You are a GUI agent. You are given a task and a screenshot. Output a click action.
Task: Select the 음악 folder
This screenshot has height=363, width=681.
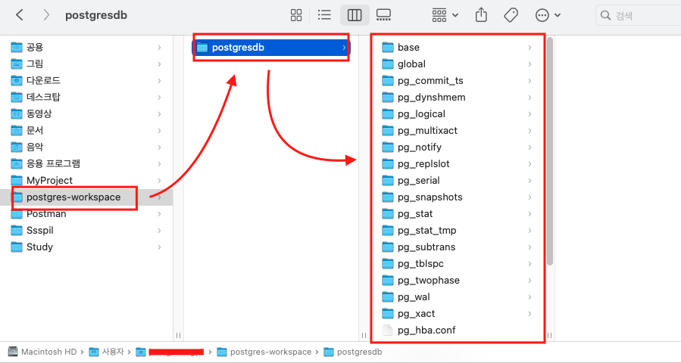87,147
